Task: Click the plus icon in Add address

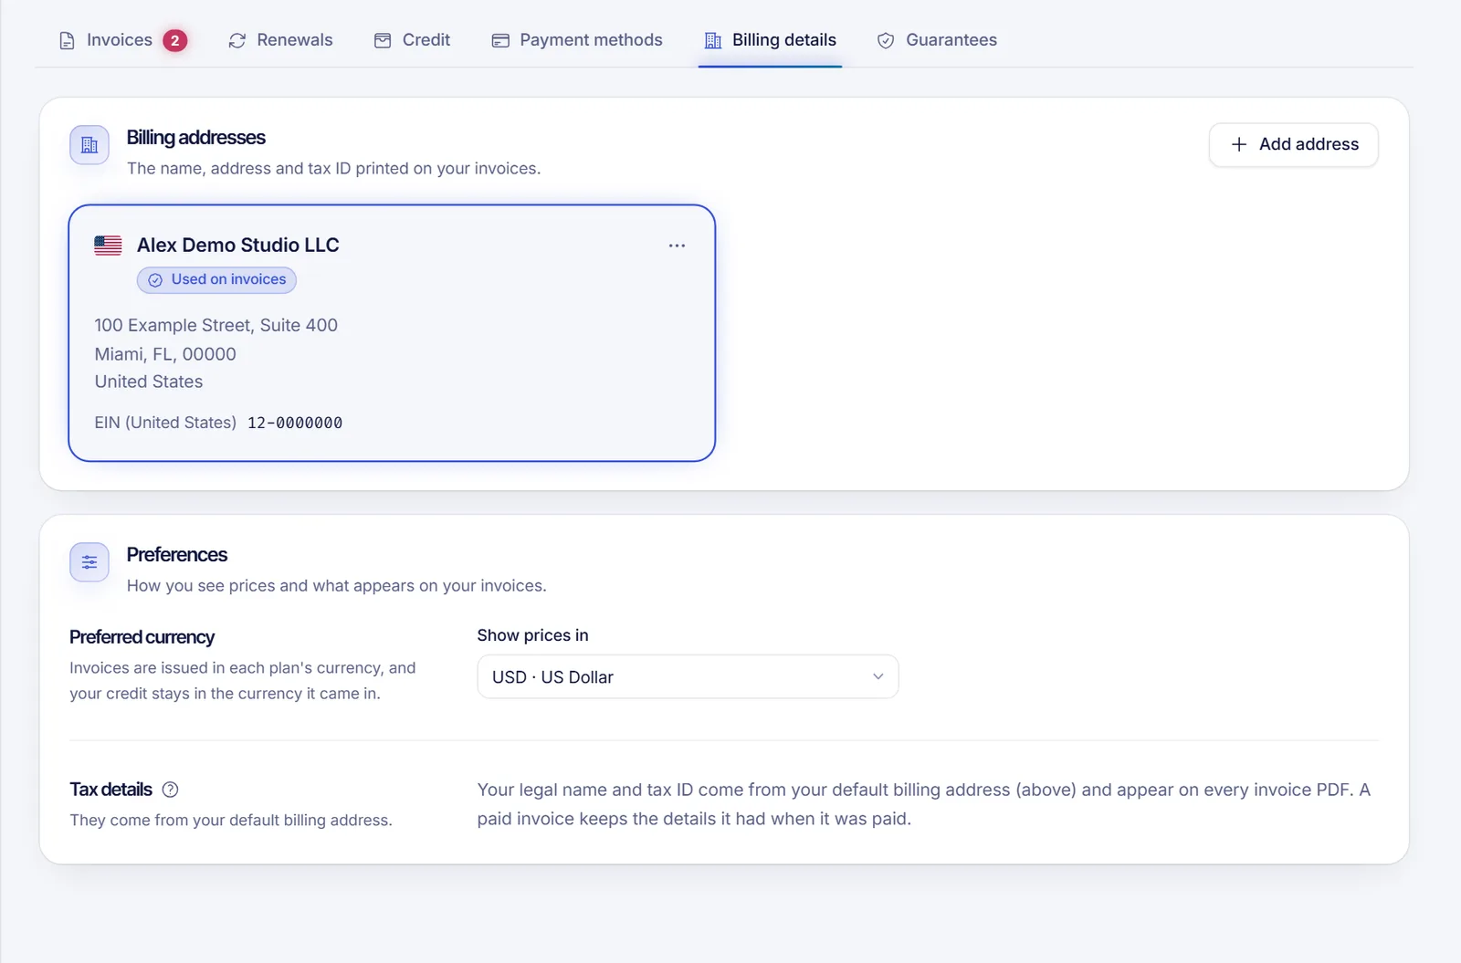Action: [x=1239, y=144]
